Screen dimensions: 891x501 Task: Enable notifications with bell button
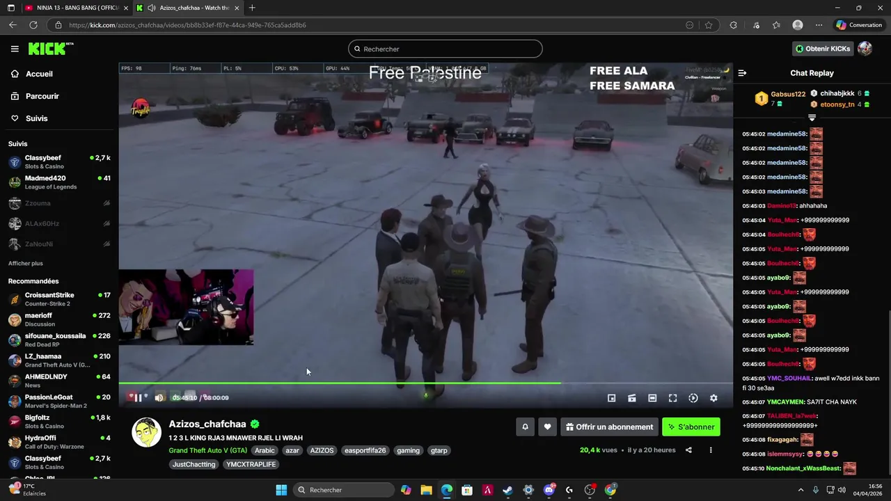(526, 427)
